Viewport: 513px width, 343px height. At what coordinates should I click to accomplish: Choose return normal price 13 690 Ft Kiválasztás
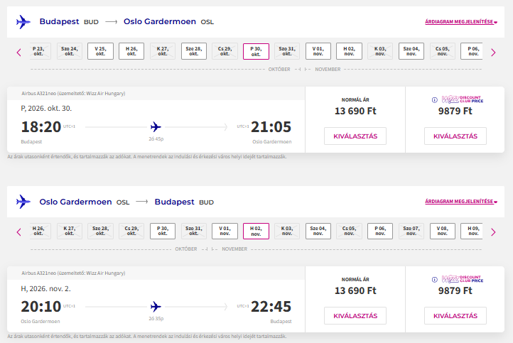tap(355, 316)
